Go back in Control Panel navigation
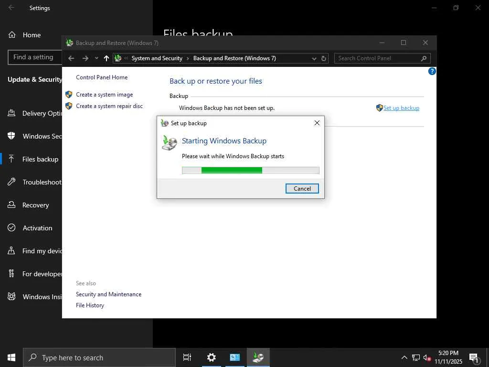Image resolution: width=489 pixels, height=367 pixels. click(71, 58)
